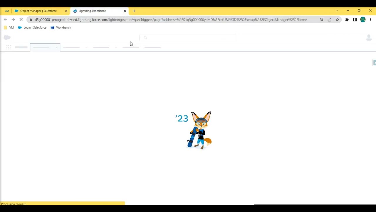The image size is (376, 212).
Task: Restore down the browser window
Action: pos(359,11)
